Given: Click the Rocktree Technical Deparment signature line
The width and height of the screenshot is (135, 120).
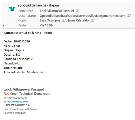Looking at the screenshot, I should coord(27,94).
